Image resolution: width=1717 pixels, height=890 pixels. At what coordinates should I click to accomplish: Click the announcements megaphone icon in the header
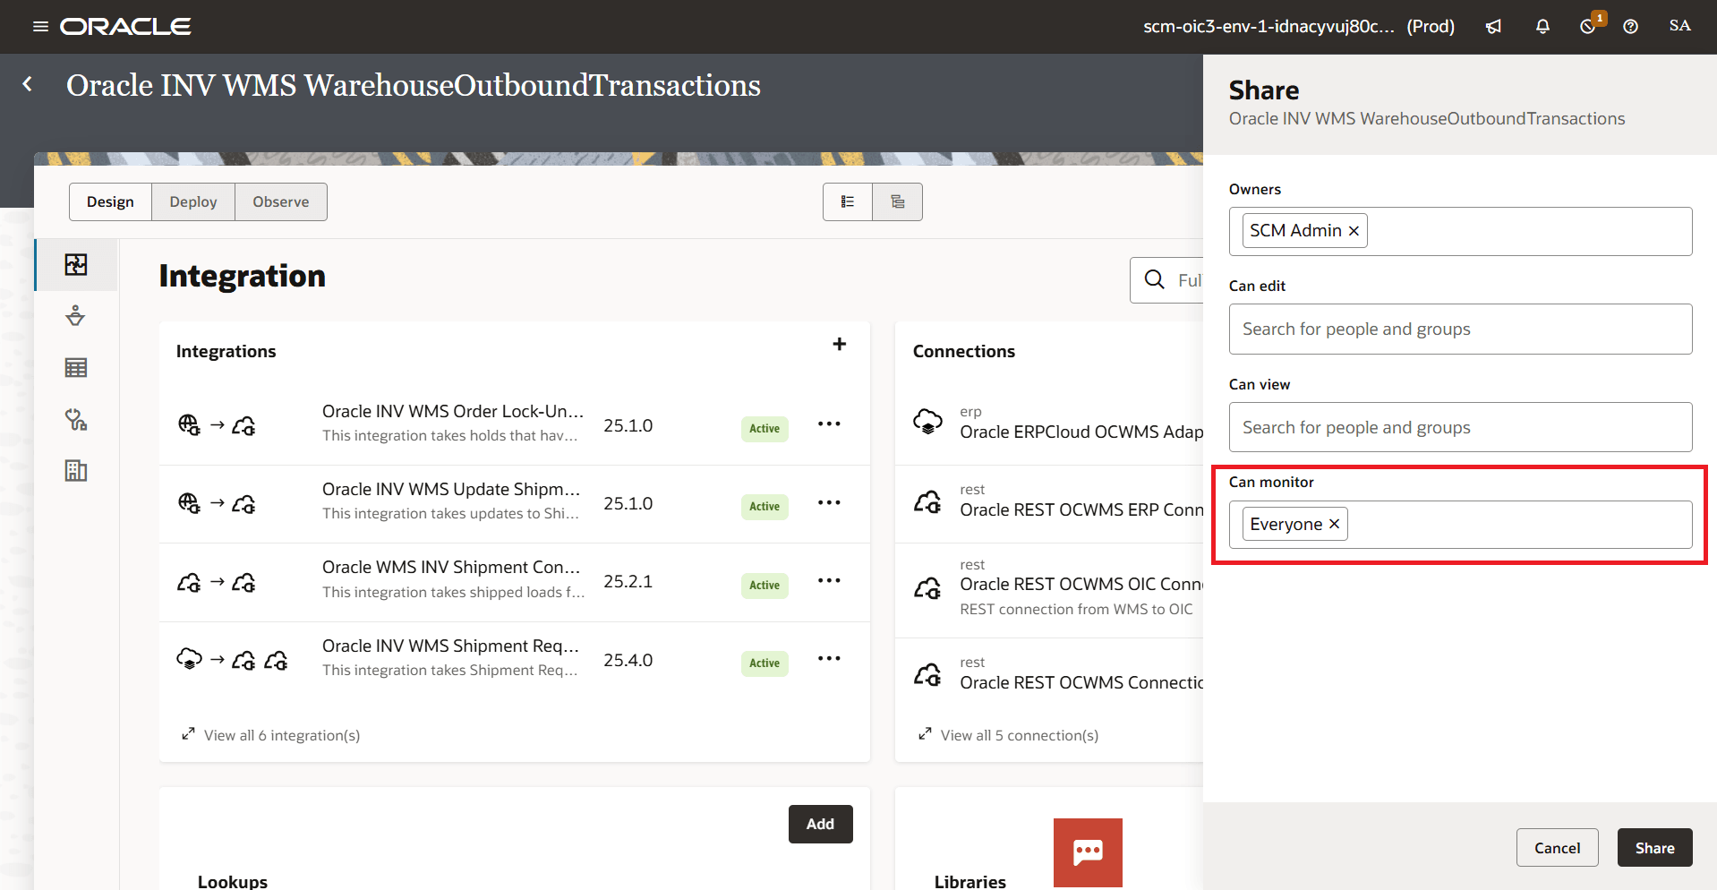tap(1492, 26)
